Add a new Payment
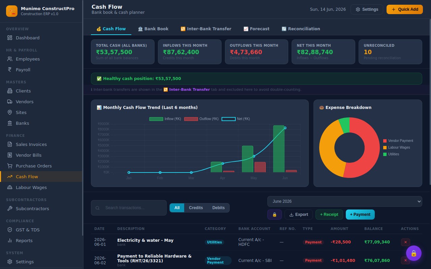The image size is (431, 269). click(360, 215)
